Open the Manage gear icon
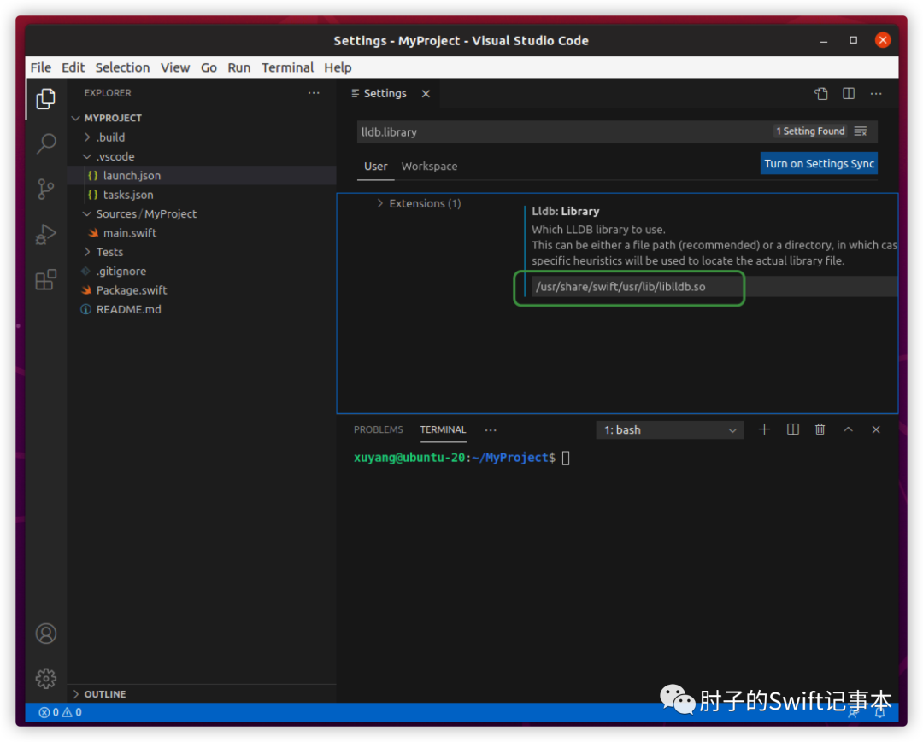 (x=46, y=679)
